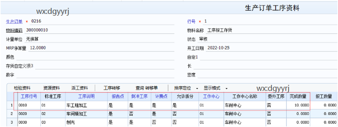Click the 工作中心名称 column header
This screenshot has height=127, width=338.
245,97
